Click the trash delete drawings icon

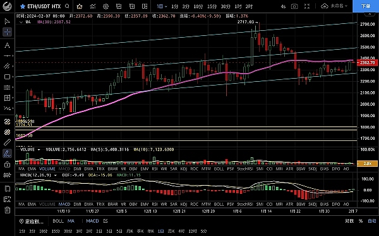7,210
